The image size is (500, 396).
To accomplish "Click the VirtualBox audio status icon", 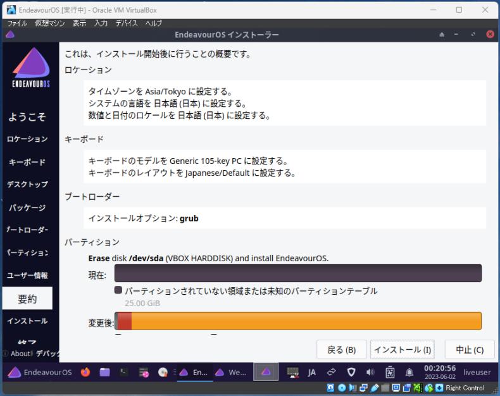I will (353, 388).
